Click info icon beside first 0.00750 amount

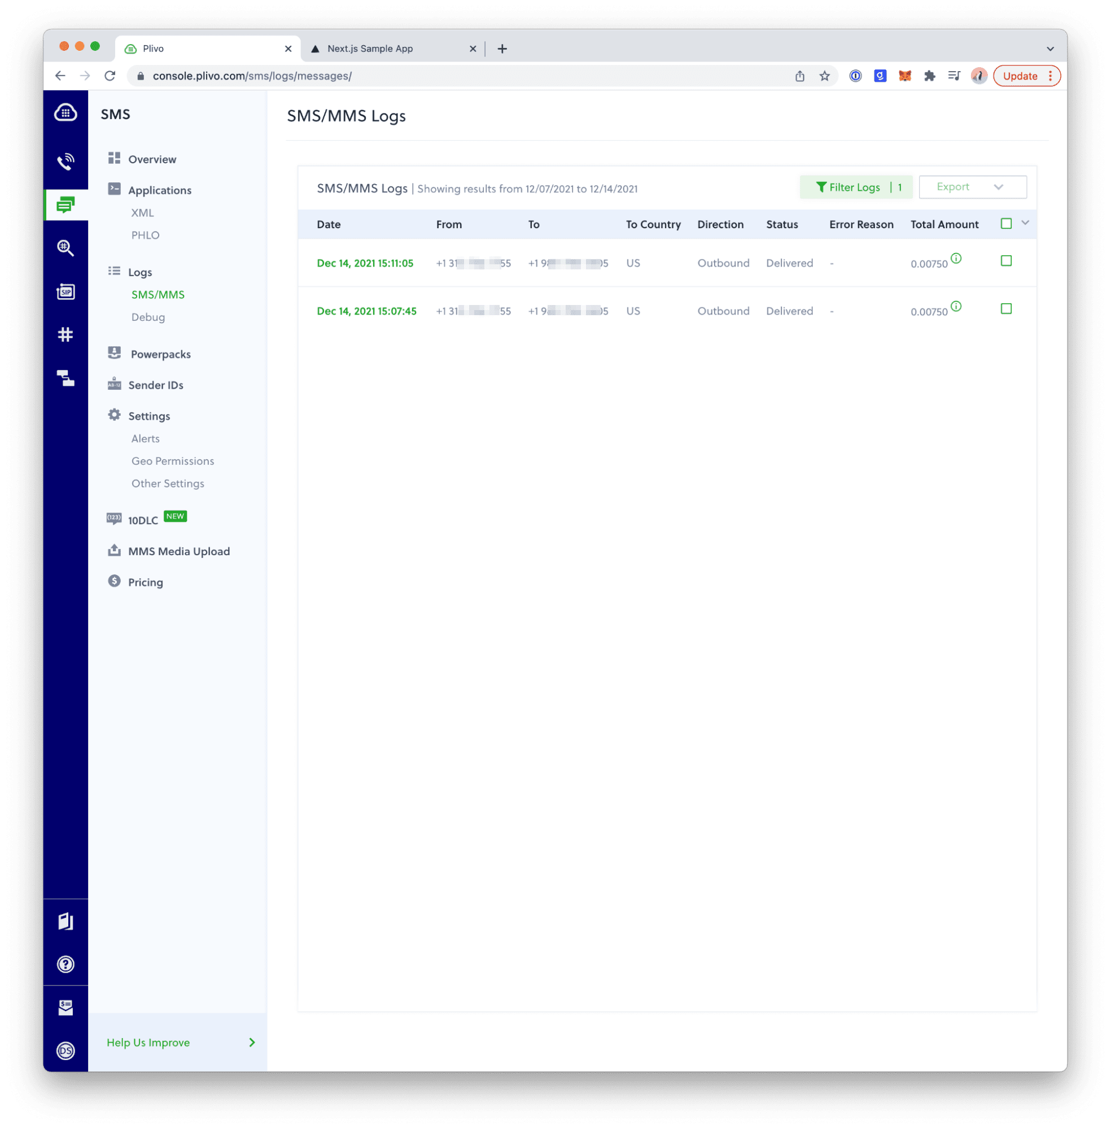956,258
